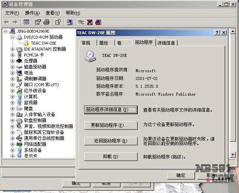
Task: Select the TEAC DW-28E warning icon
Action: point(26,43)
